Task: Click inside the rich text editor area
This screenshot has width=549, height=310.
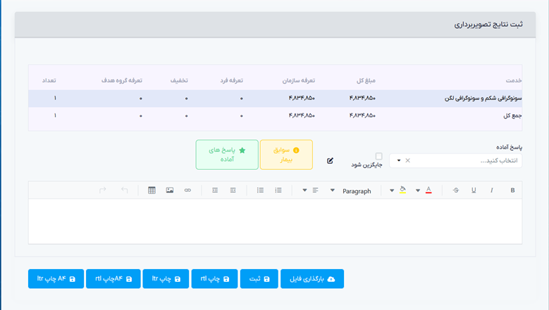Action: 275,221
